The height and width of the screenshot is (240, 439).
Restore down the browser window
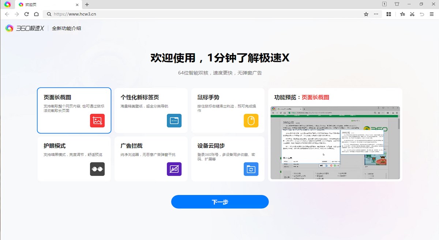pos(421,4)
